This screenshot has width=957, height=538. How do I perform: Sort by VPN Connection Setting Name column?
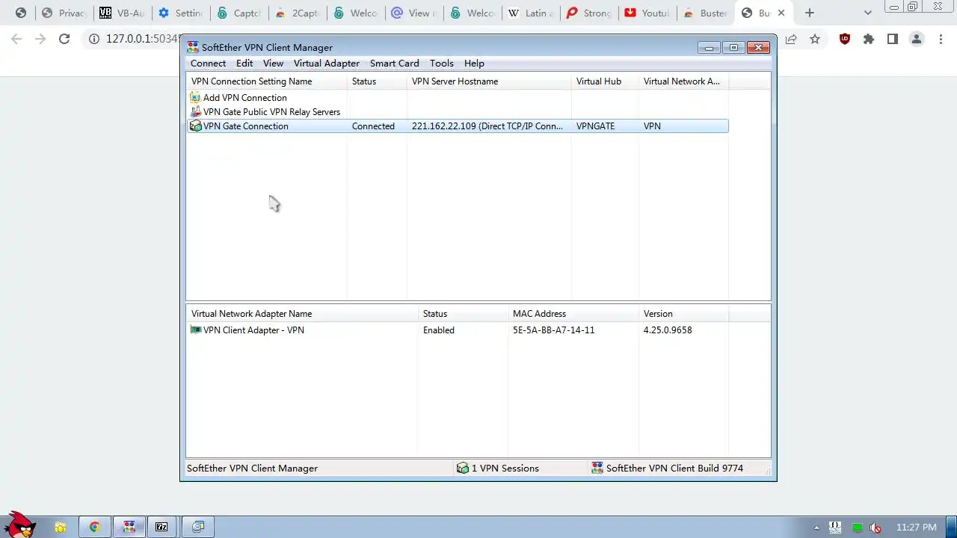click(x=267, y=81)
